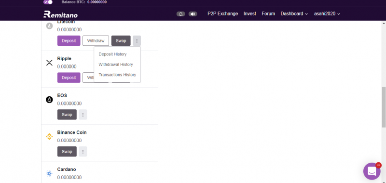Open the notifications bell icon
The width and height of the screenshot is (386, 183).
[x=180, y=14]
